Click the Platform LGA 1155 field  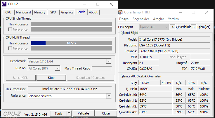174,45
